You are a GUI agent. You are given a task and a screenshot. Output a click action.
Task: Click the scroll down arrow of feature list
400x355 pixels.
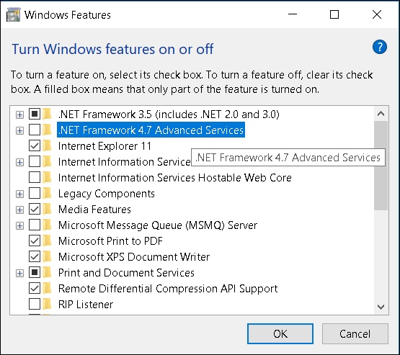tap(381, 307)
